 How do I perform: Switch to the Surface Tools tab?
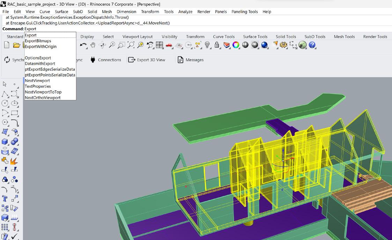(x=255, y=37)
